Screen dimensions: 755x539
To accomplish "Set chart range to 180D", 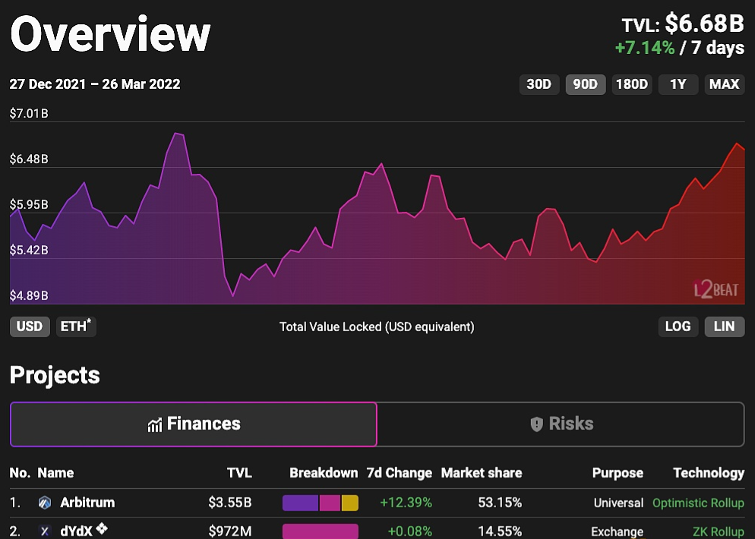I will click(632, 84).
